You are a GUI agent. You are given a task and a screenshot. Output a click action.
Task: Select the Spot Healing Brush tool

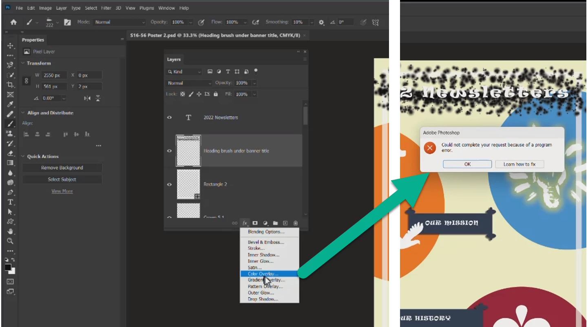(11, 114)
